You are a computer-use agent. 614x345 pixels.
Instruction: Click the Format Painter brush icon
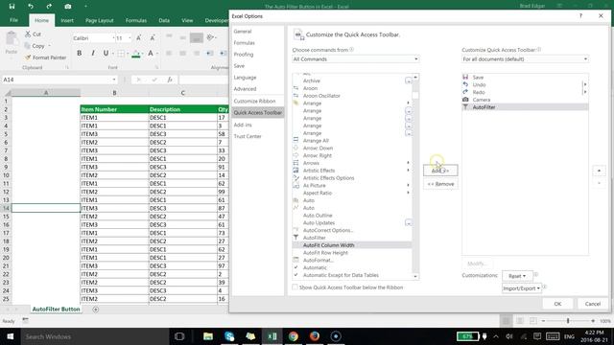click(28, 57)
